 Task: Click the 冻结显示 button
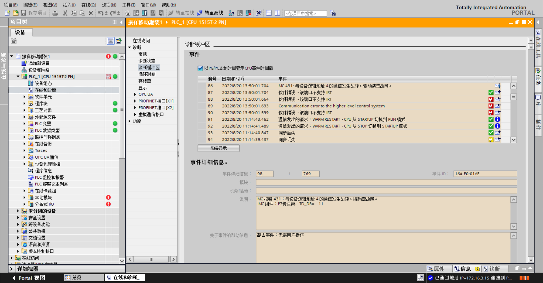[x=218, y=148]
